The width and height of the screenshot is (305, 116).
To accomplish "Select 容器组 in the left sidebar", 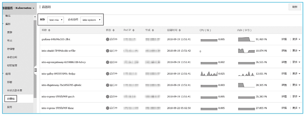I will (x=11, y=99).
